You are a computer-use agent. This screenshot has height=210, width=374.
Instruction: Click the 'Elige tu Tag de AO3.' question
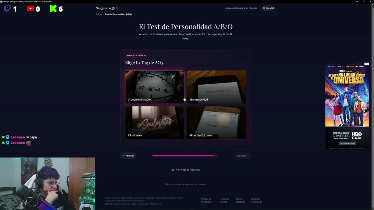coord(144,63)
